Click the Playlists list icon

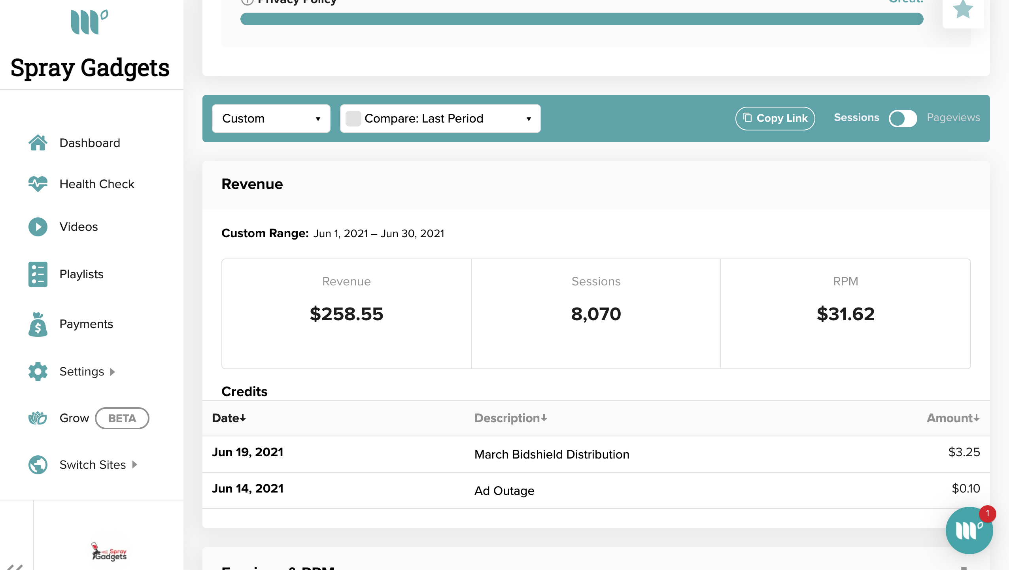[38, 274]
